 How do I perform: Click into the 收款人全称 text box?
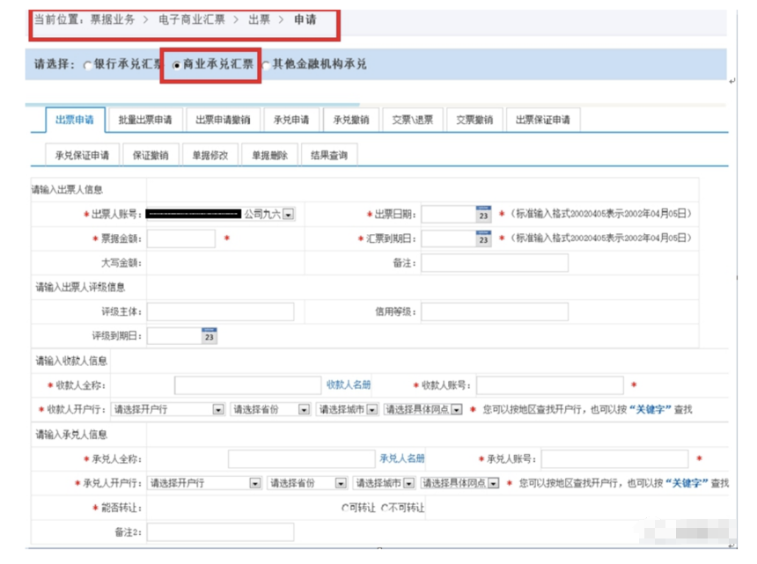[247, 385]
